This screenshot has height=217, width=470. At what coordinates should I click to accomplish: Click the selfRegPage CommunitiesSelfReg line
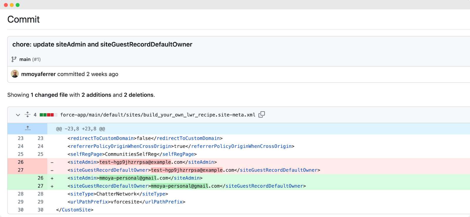(x=132, y=154)
